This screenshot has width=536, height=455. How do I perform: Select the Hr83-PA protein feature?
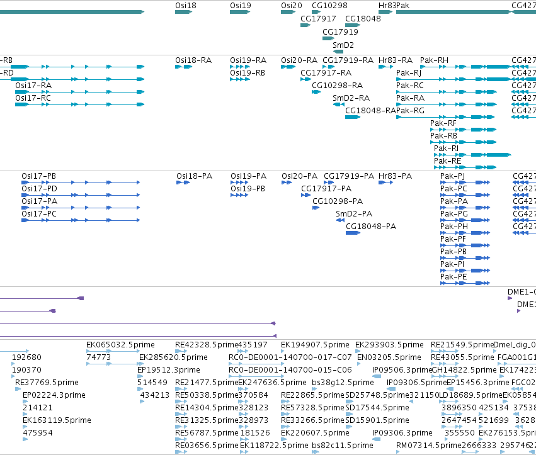[386, 183]
